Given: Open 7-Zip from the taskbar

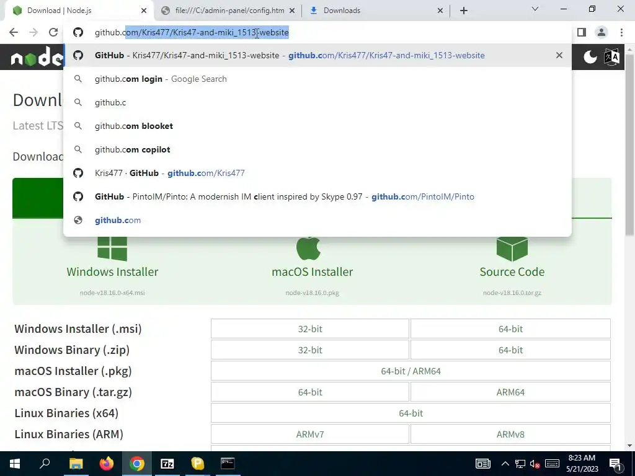Looking at the screenshot, I should (x=167, y=464).
